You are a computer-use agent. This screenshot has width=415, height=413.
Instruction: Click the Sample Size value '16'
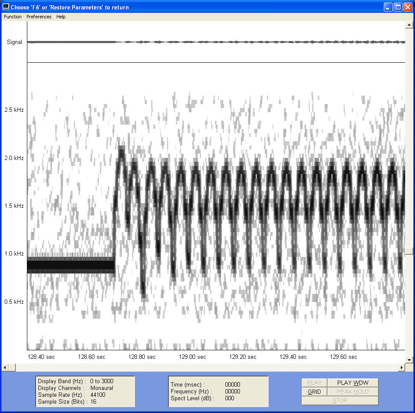point(94,401)
